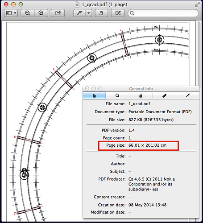The image size is (203, 223).
Task: Click file size value 827 KB
Action: (x=151, y=120)
